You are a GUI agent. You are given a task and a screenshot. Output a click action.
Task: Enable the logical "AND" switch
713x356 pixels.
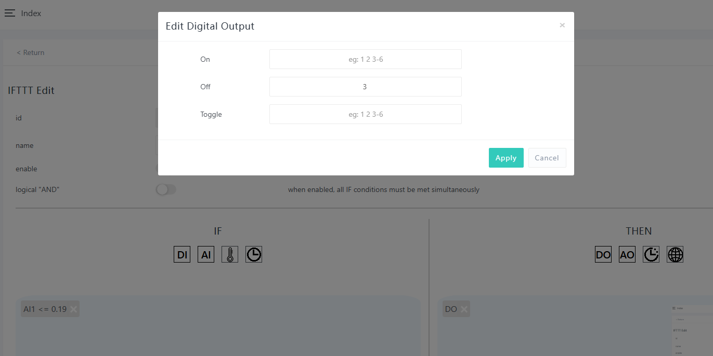click(x=166, y=190)
